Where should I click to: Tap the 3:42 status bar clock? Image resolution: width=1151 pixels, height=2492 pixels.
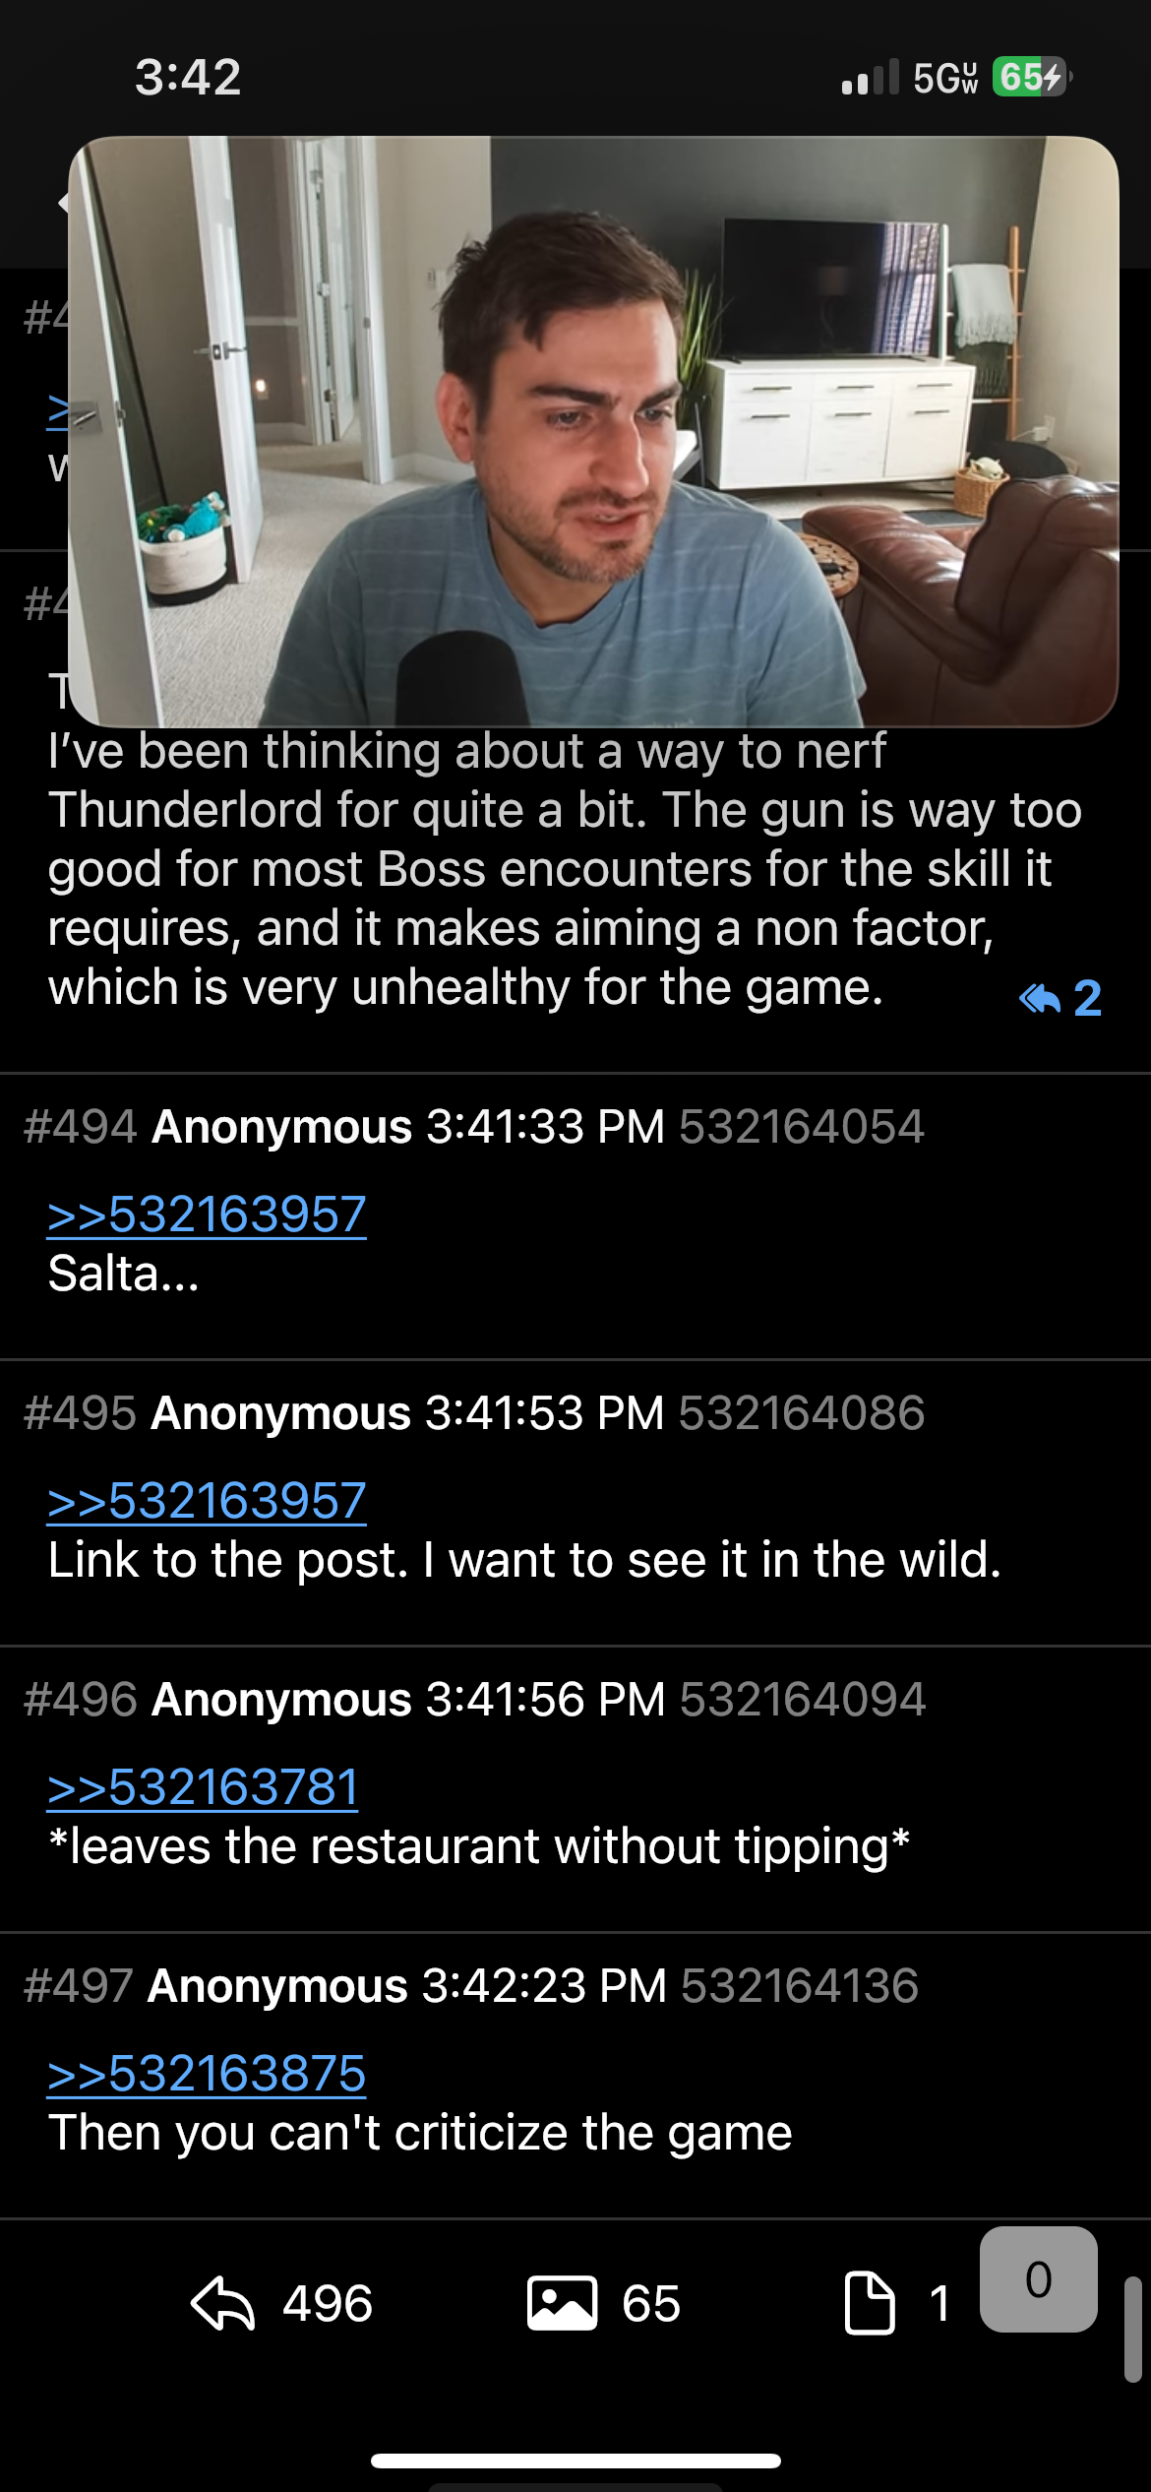(x=188, y=77)
